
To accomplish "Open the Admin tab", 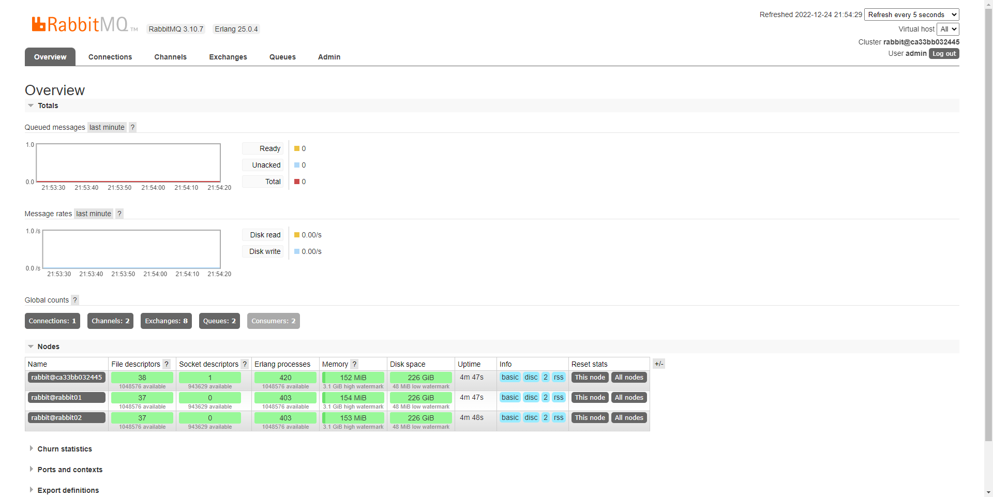I will coord(329,57).
